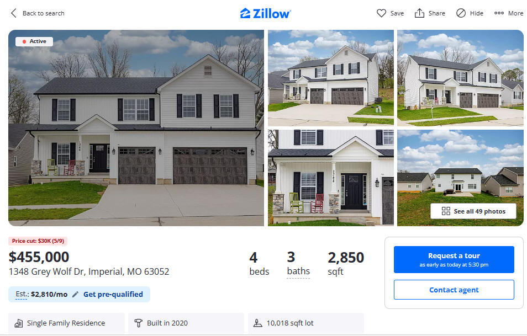The width and height of the screenshot is (527, 336).
Task: Click pencil icon to edit estimate
Action: point(75,295)
